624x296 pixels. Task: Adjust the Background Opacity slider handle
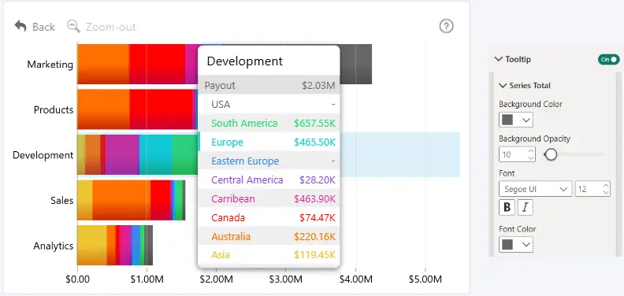(x=551, y=154)
